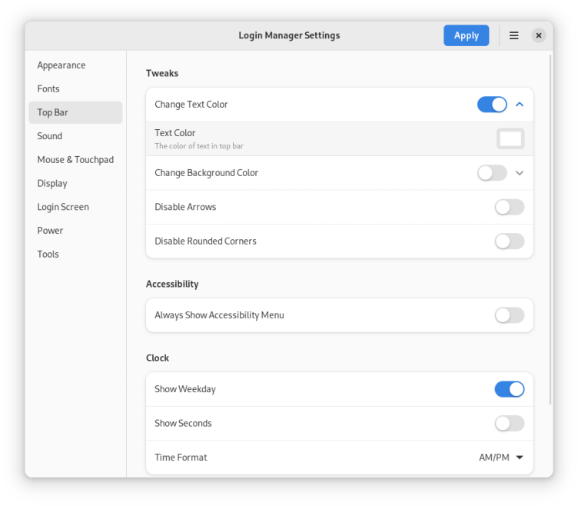Enable Always Show Accessibility Menu
This screenshot has height=506, width=578.
pyautogui.click(x=509, y=315)
